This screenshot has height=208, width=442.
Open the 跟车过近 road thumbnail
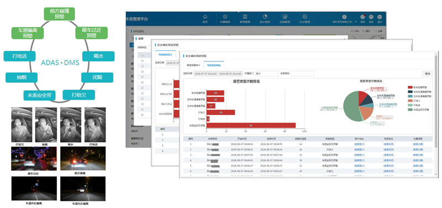click(x=34, y=159)
